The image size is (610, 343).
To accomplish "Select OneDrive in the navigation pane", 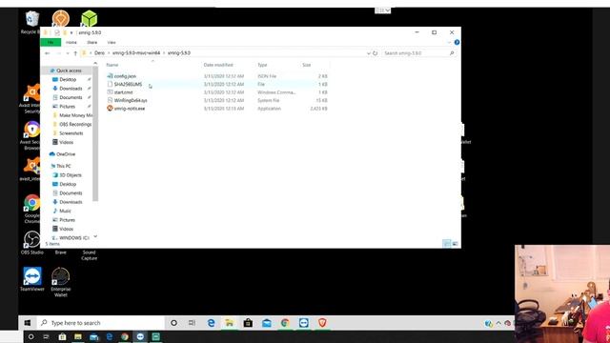I will pos(66,154).
